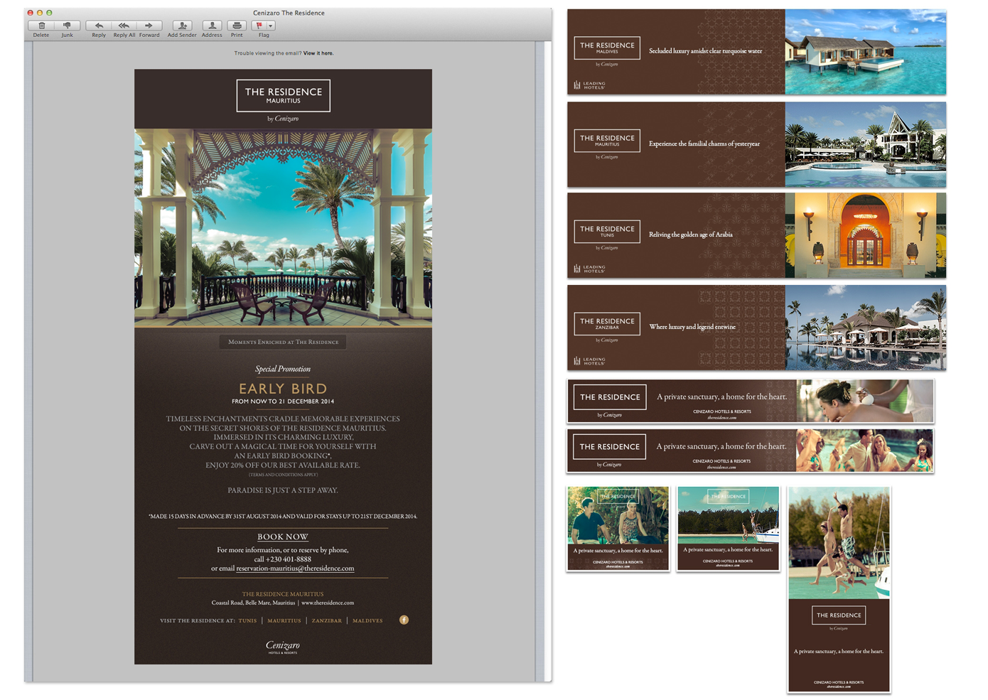Open the reservation-mauritius@theresidence.com email link
Viewport: 988px width, 700px height.
point(295,569)
